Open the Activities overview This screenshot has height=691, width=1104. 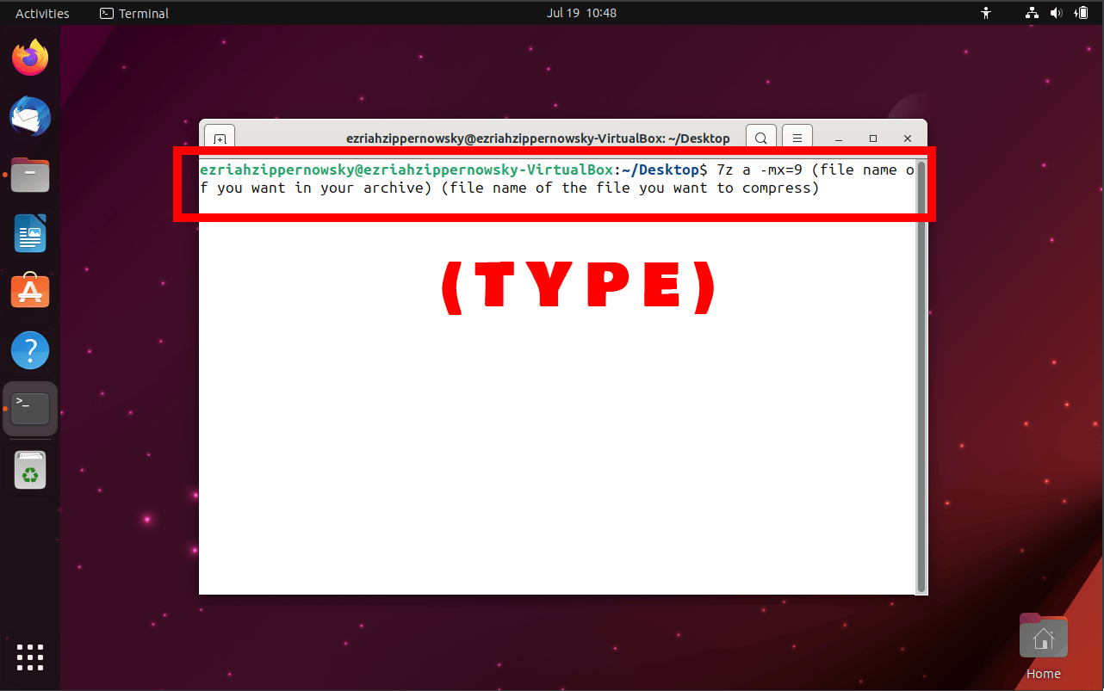[40, 13]
